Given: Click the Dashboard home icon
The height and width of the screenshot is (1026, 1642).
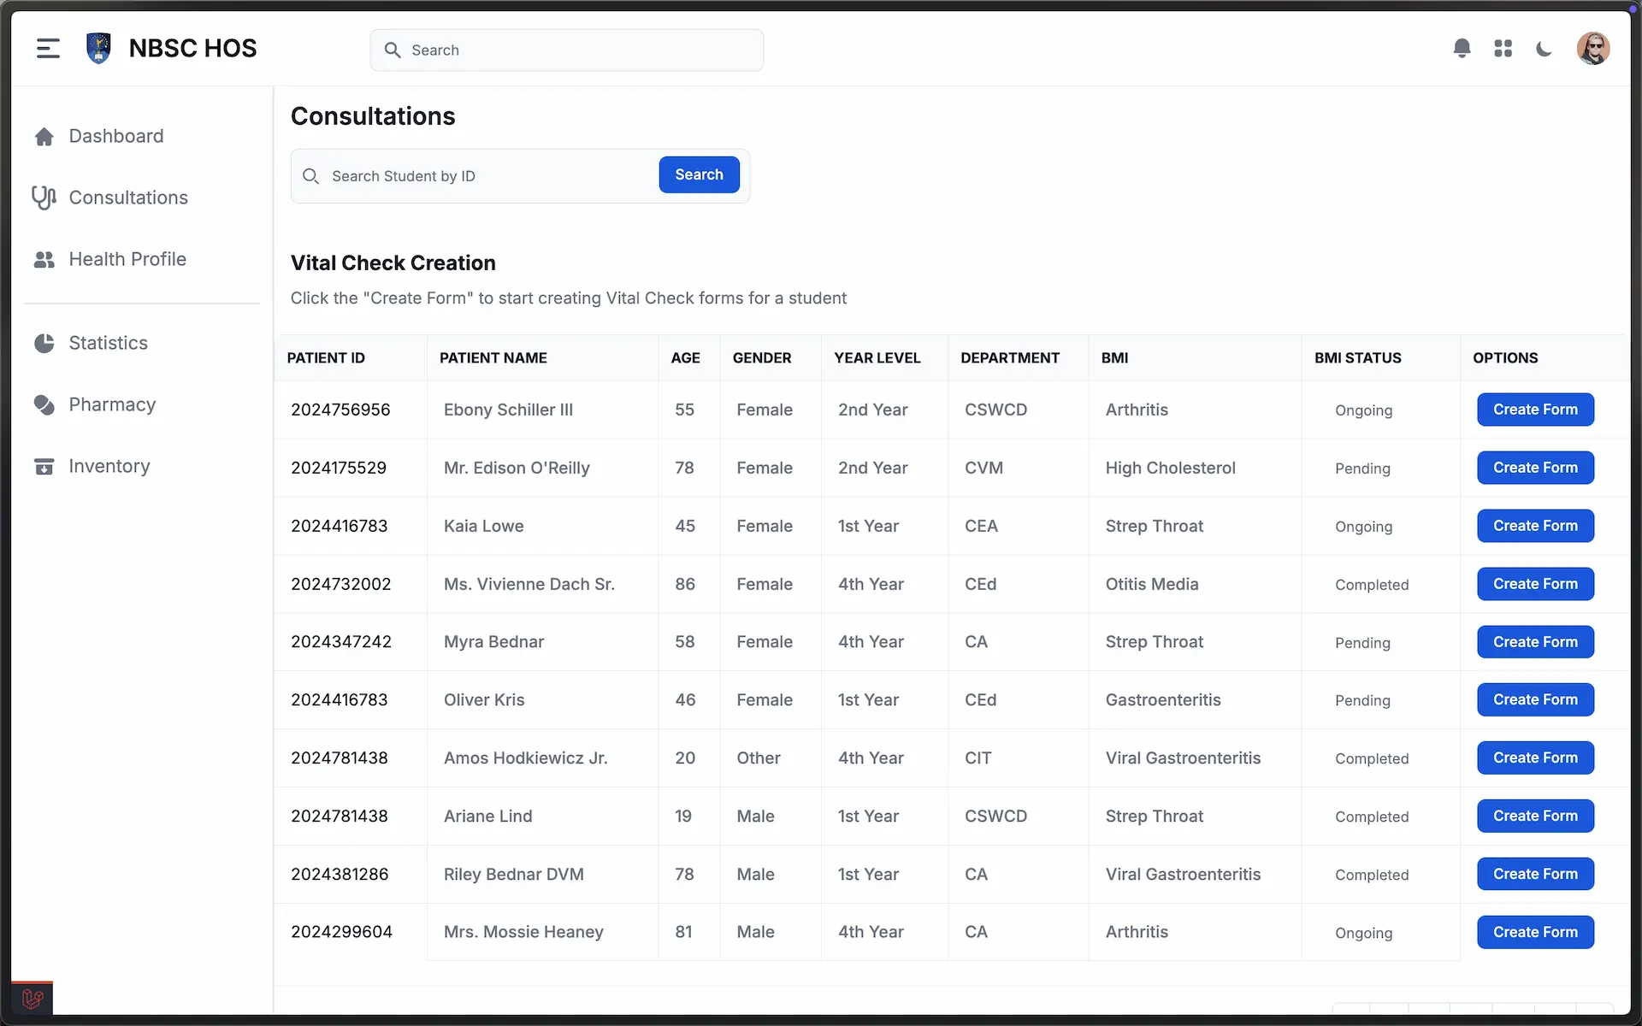Looking at the screenshot, I should pyautogui.click(x=44, y=137).
